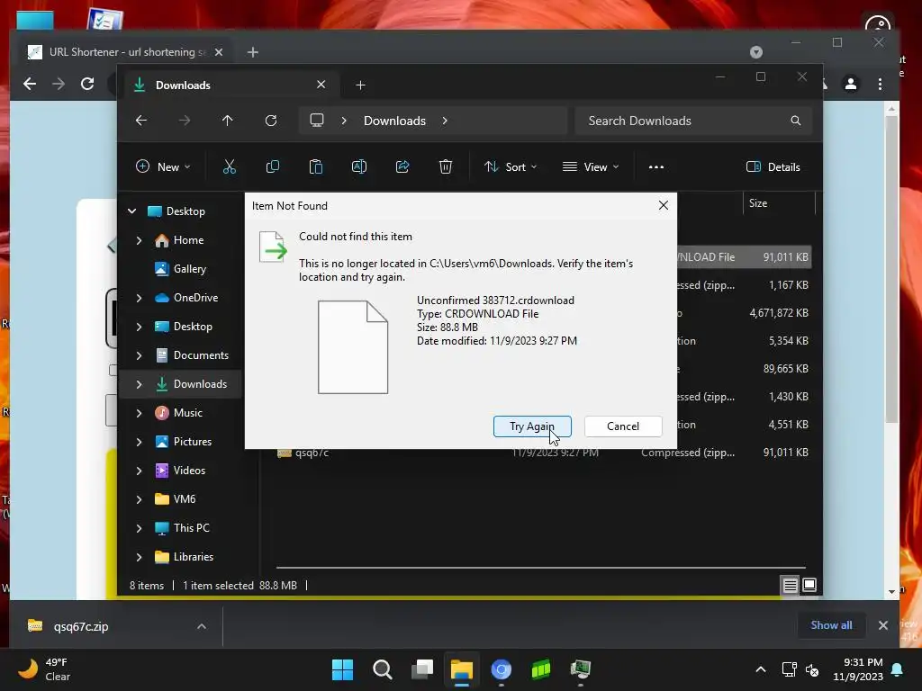Click the Rename icon in toolbar
Viewport: 922px width, 691px height.
[x=358, y=166]
